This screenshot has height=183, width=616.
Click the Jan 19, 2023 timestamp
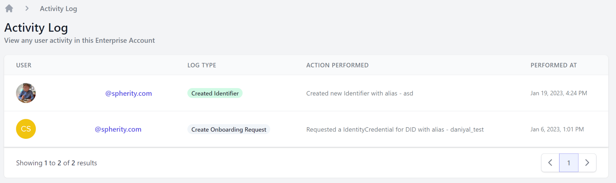point(558,93)
